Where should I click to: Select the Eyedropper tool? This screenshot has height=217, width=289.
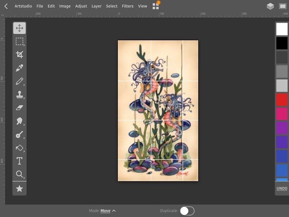[19, 68]
